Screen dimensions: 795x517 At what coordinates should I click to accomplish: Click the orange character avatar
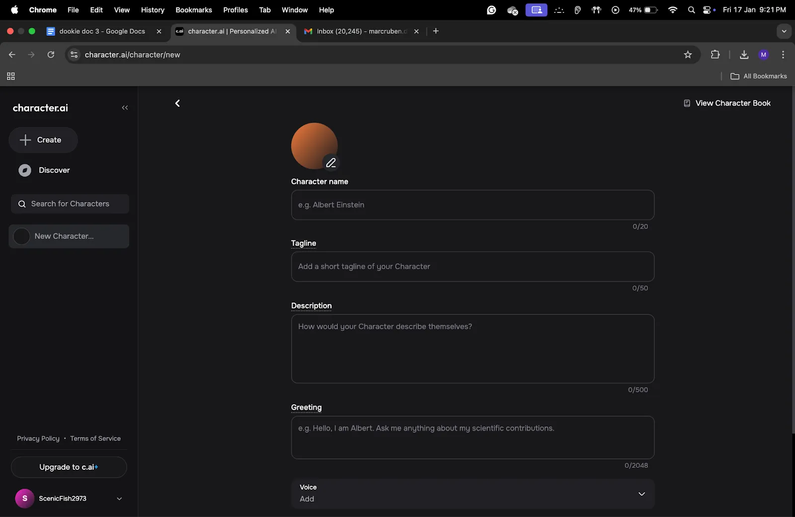click(x=314, y=146)
